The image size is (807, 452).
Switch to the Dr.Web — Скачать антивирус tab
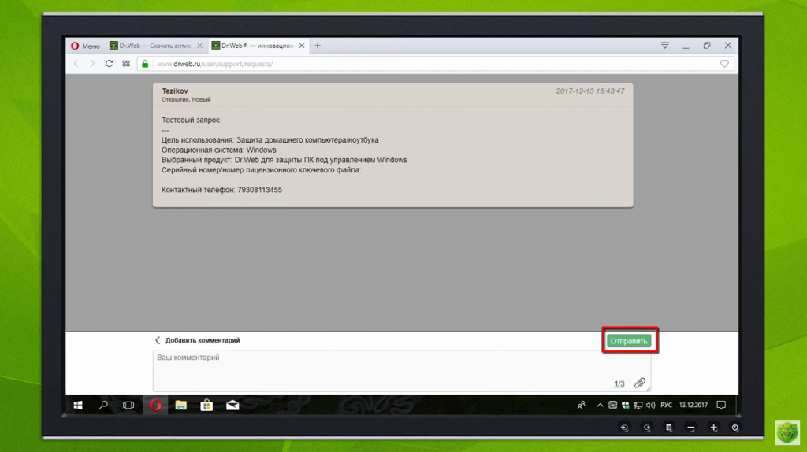coord(156,46)
